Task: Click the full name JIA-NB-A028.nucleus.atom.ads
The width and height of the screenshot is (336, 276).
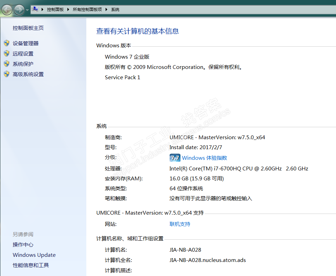Action: [x=207, y=260]
